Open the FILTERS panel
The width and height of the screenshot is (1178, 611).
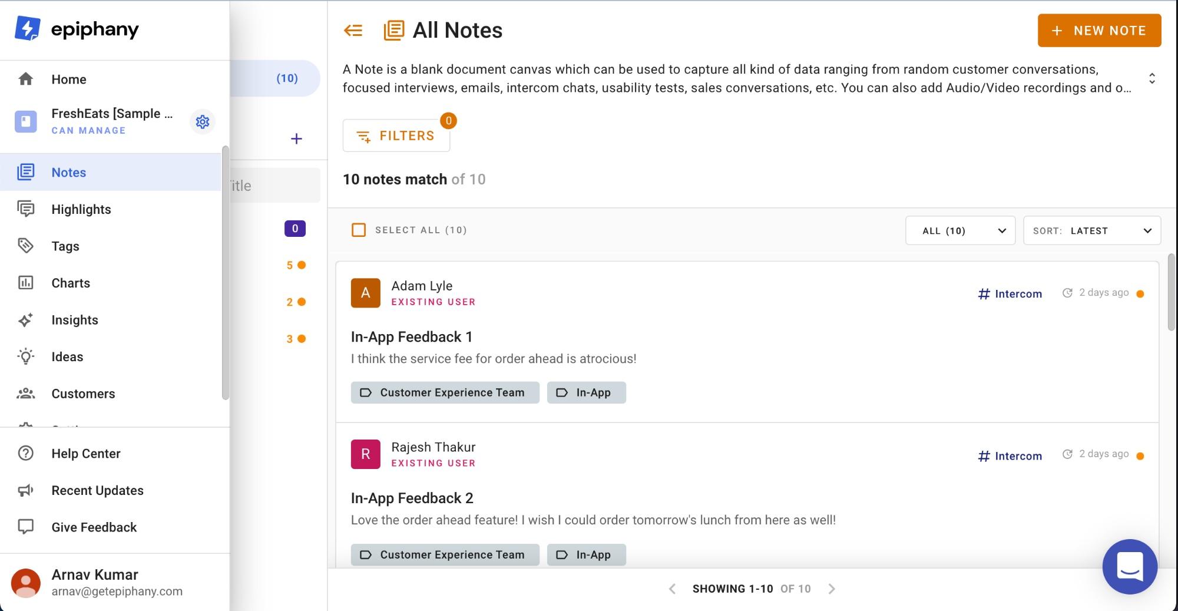(x=396, y=136)
